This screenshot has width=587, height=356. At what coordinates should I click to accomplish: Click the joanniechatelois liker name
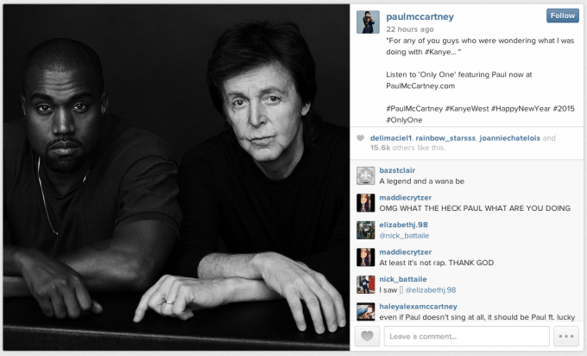click(x=510, y=138)
